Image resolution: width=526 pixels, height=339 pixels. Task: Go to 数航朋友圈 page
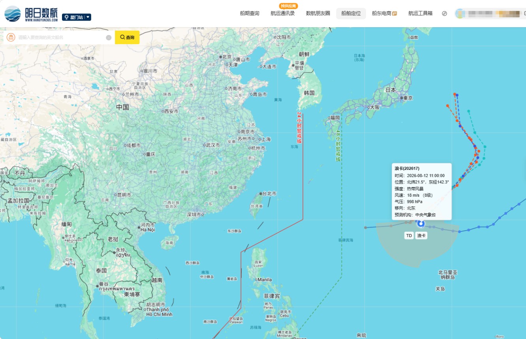318,13
